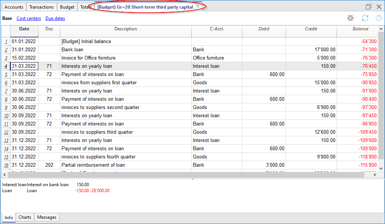Close the Budget Gr=20 tab
The width and height of the screenshot is (385, 224).
pos(198,6)
